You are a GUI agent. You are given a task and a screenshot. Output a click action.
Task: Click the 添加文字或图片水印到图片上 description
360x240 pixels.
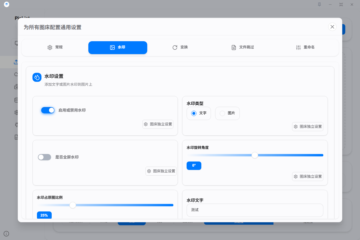[x=69, y=85]
